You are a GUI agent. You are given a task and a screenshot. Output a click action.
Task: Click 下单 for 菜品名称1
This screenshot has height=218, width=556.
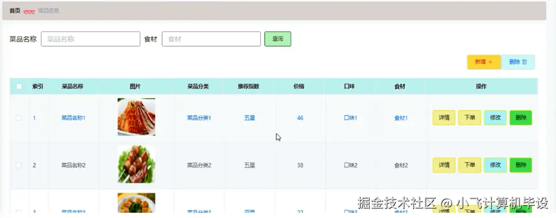click(x=470, y=118)
